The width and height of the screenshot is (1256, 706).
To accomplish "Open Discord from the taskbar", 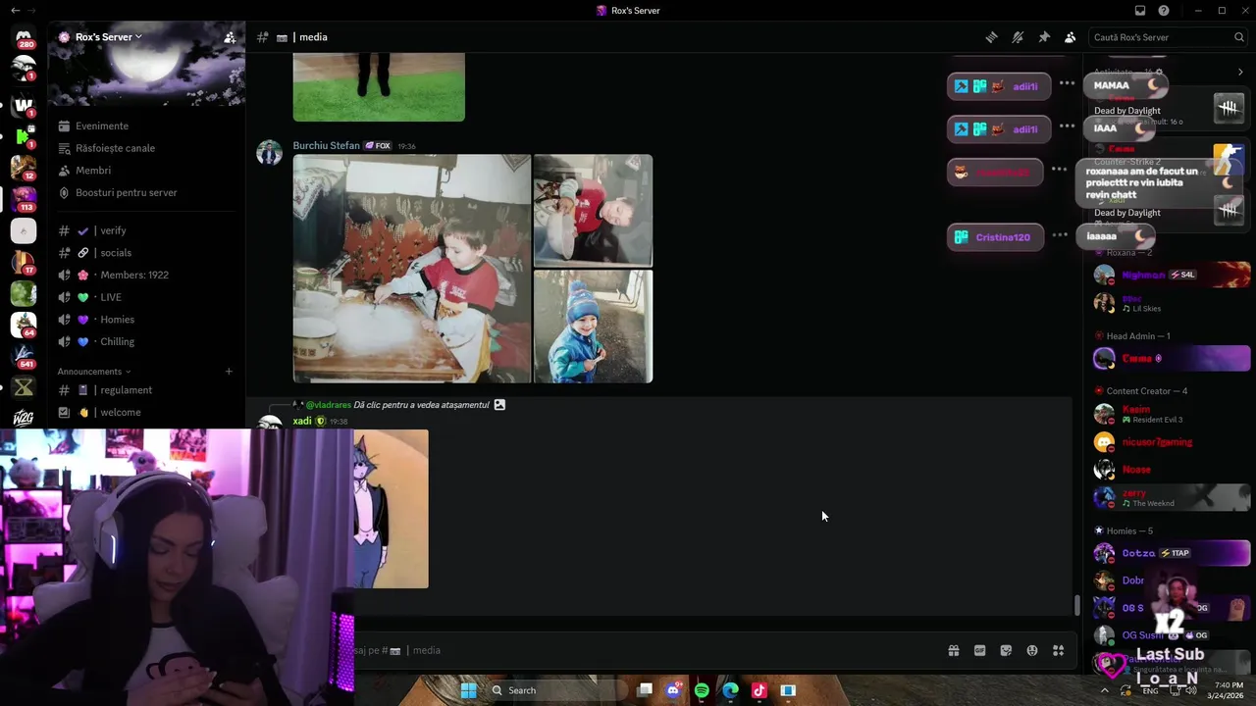I will click(x=673, y=690).
